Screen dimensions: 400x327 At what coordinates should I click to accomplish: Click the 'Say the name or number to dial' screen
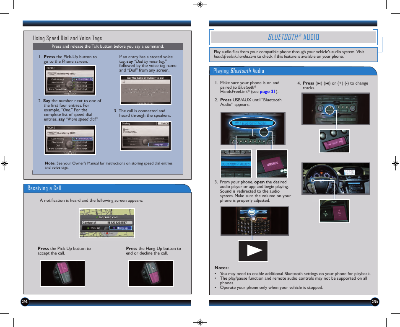pyautogui.click(x=145, y=90)
